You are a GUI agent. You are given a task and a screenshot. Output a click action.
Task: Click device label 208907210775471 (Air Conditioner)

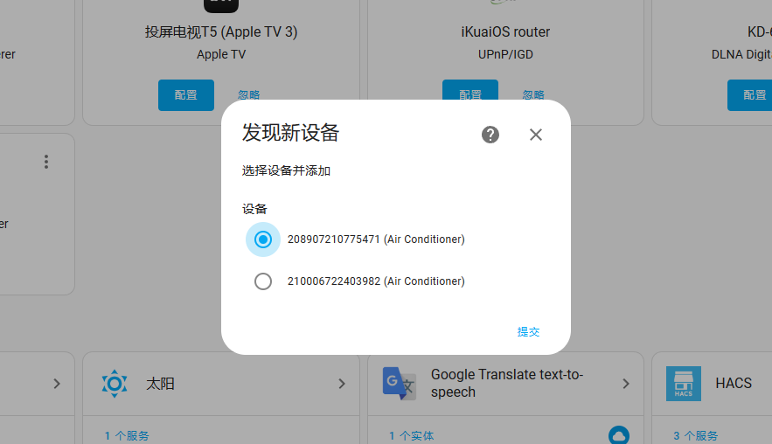[x=376, y=239]
